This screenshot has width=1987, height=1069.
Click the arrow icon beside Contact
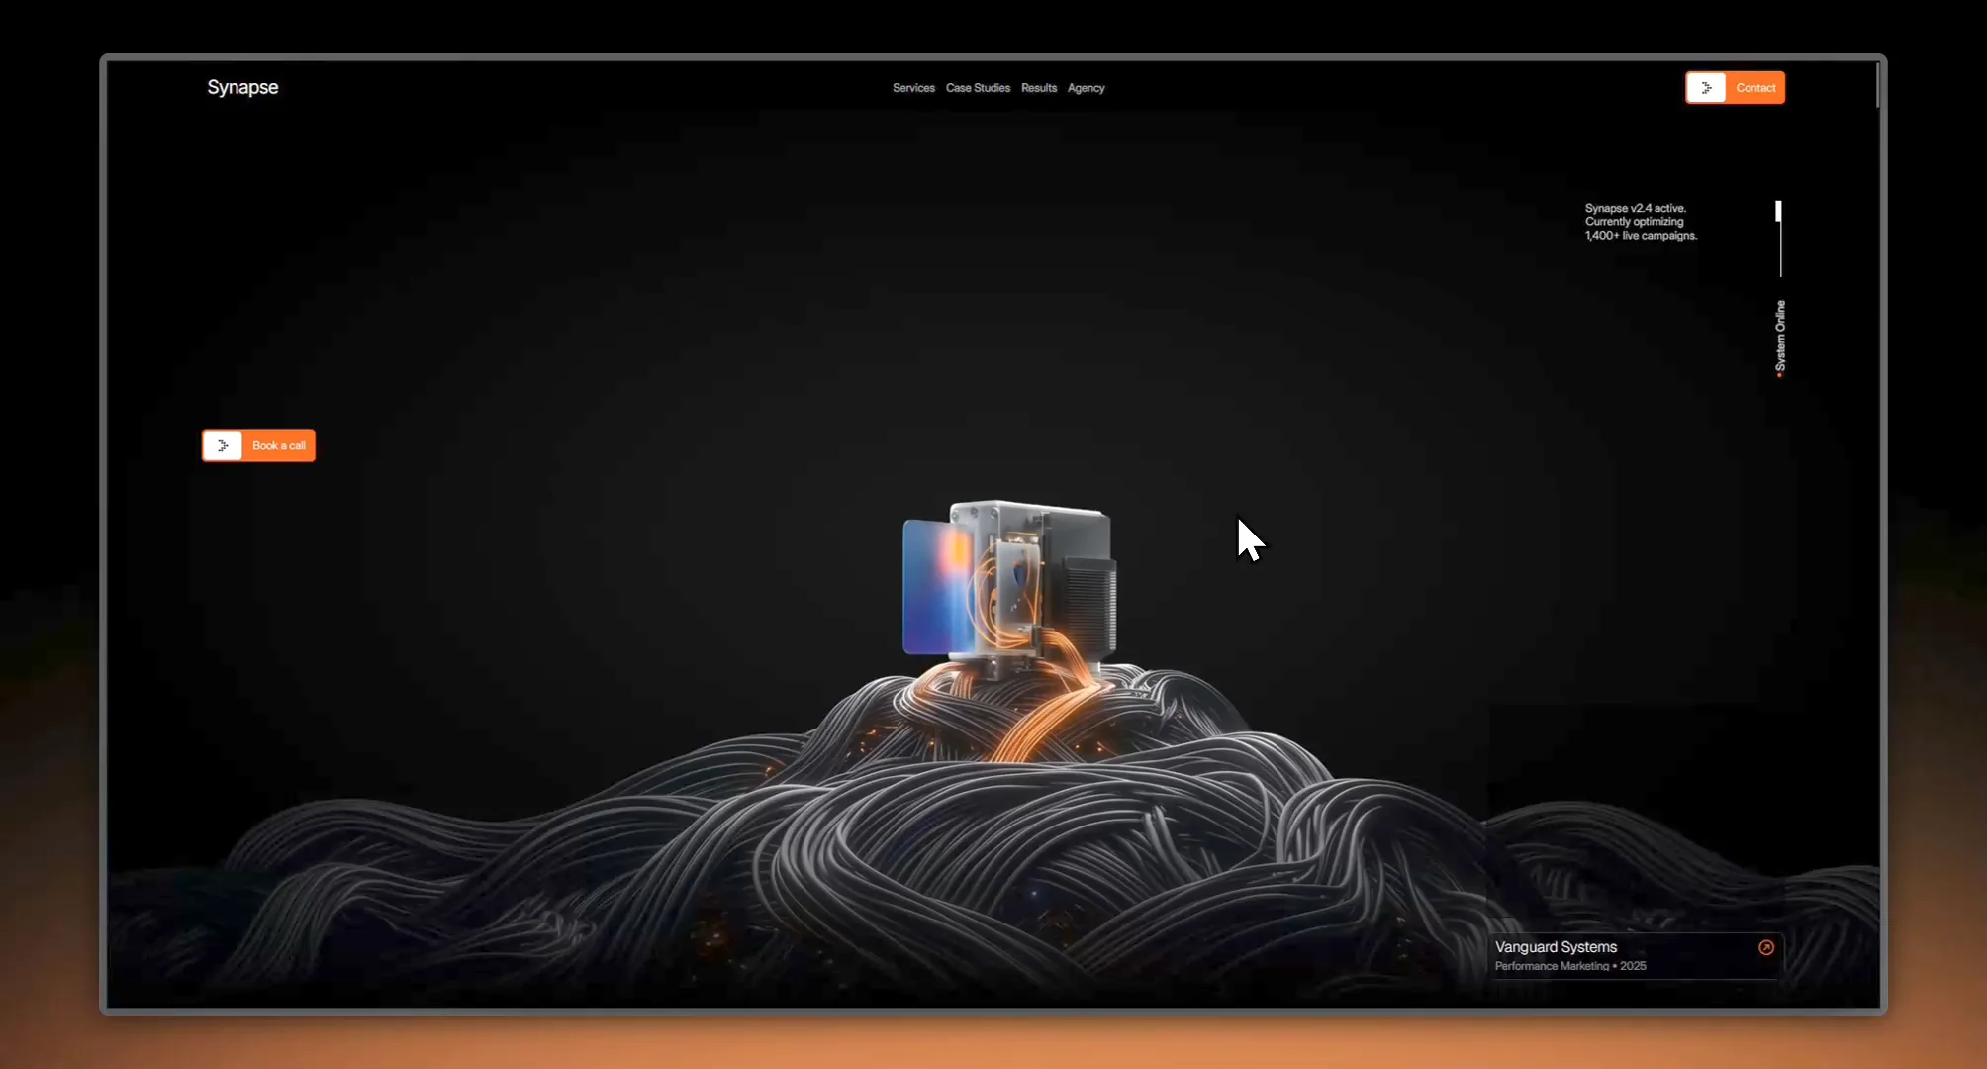[x=1706, y=87]
